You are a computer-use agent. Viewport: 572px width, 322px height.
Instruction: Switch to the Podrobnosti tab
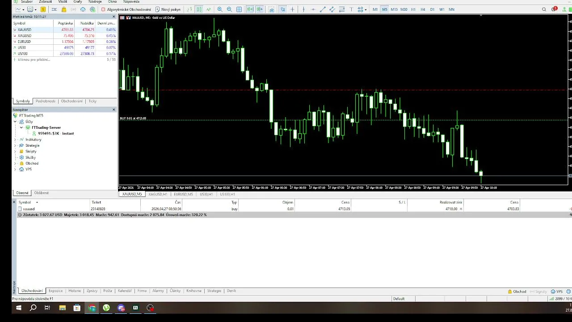tap(46, 101)
